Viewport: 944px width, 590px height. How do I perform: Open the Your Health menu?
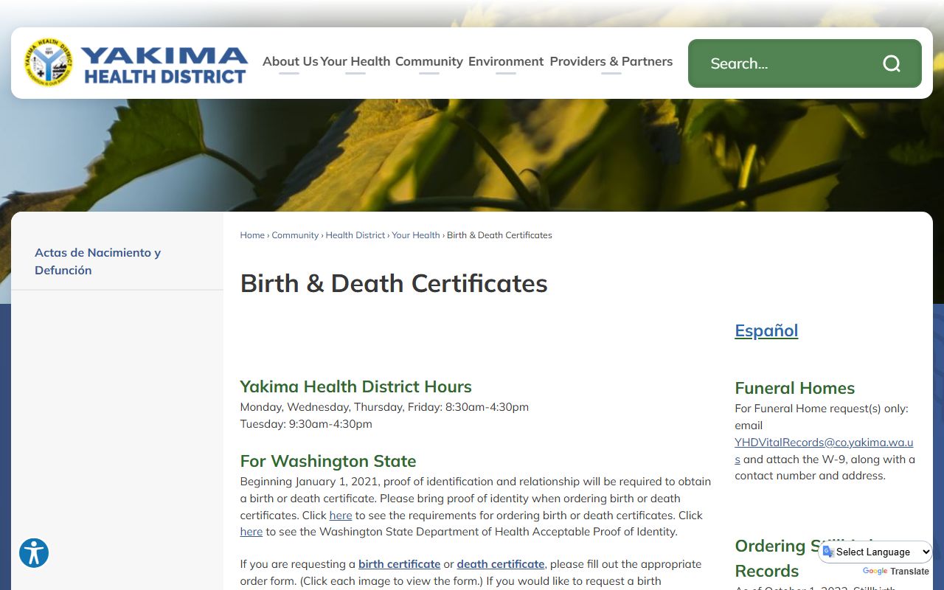355,61
